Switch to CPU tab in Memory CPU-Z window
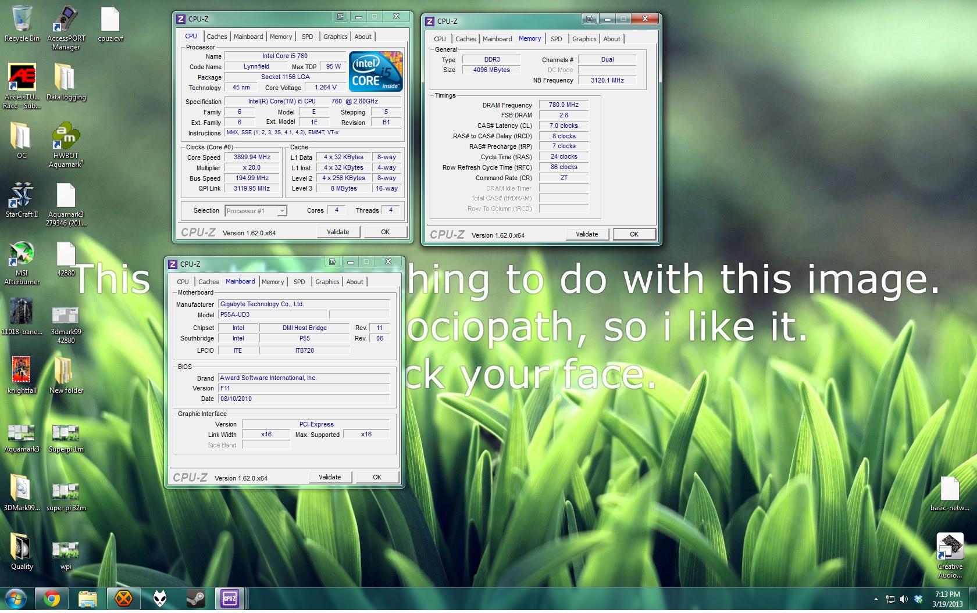Image resolution: width=977 pixels, height=613 pixels. click(x=440, y=39)
